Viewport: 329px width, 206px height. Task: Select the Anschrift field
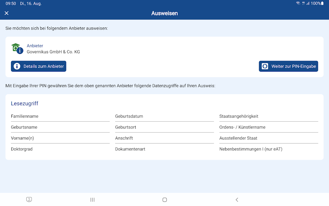pyautogui.click(x=124, y=138)
